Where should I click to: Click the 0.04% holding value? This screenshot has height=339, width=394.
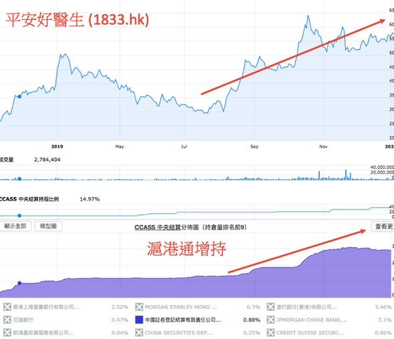(x=120, y=332)
